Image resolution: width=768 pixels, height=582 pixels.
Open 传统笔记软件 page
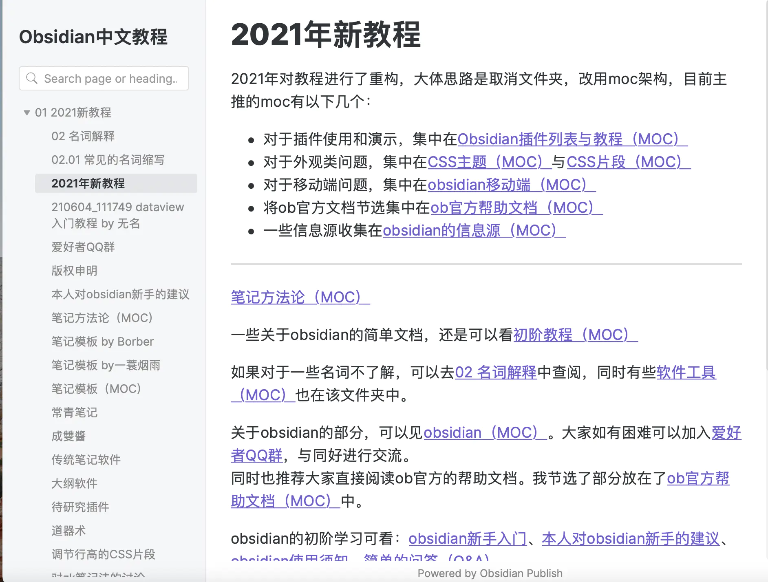tap(86, 460)
